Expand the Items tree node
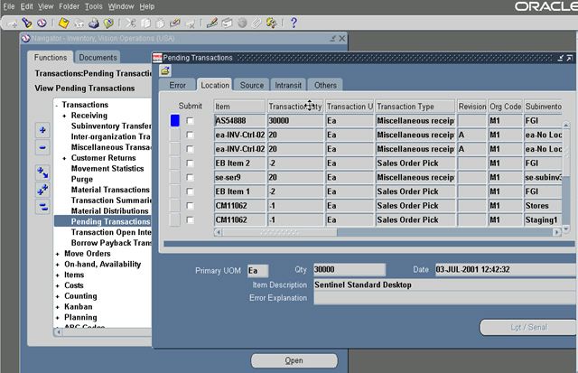This screenshot has width=578, height=373. click(57, 275)
